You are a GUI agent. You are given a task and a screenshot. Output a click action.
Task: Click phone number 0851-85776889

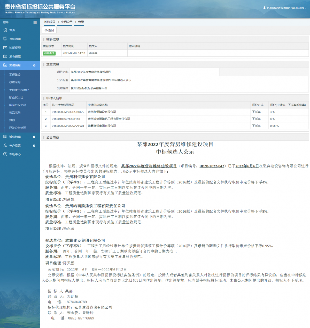(81, 318)
